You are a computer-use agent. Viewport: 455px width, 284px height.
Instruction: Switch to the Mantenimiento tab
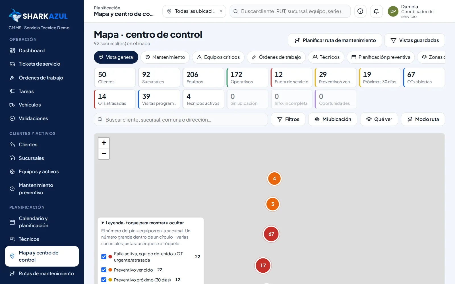tap(165, 57)
